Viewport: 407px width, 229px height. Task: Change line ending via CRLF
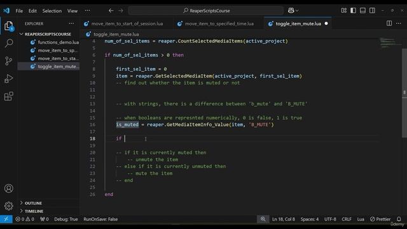346,219
